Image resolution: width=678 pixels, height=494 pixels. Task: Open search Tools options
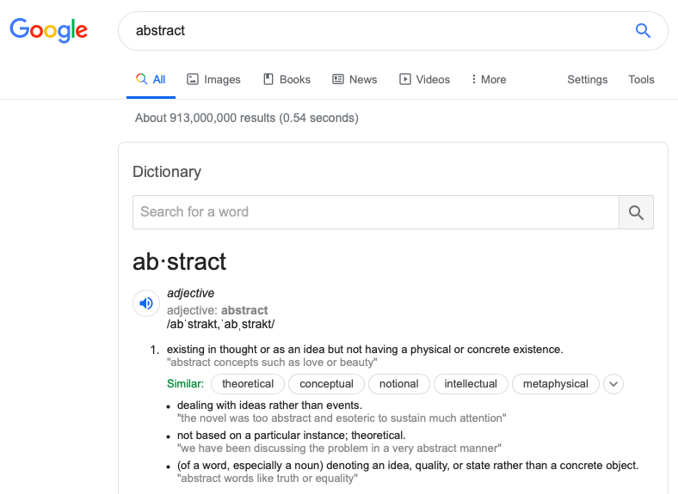[x=641, y=79]
